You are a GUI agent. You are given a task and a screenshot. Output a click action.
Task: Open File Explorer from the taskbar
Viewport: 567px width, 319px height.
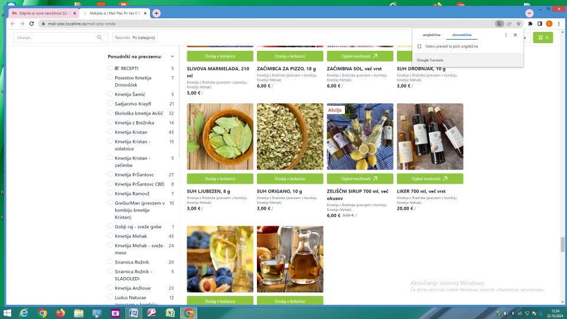coord(79,313)
